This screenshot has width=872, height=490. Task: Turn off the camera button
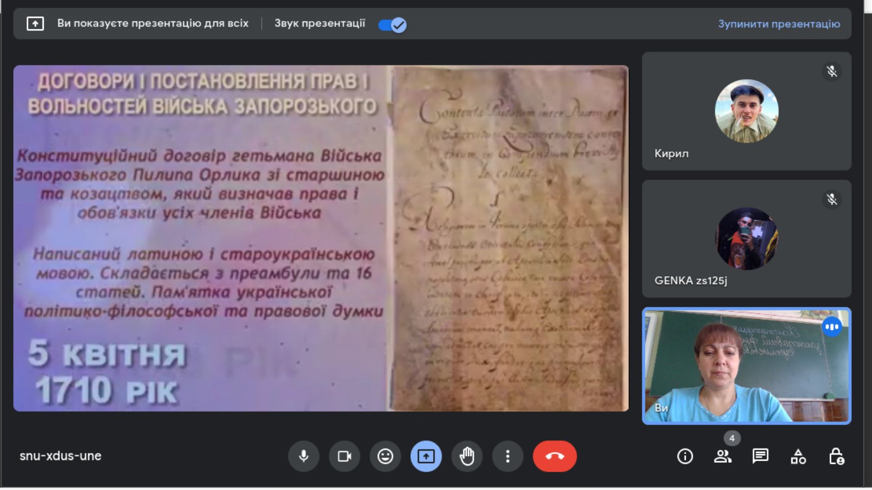[344, 456]
